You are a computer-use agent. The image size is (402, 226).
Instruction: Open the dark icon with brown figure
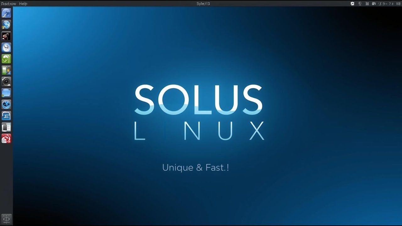coord(6,36)
